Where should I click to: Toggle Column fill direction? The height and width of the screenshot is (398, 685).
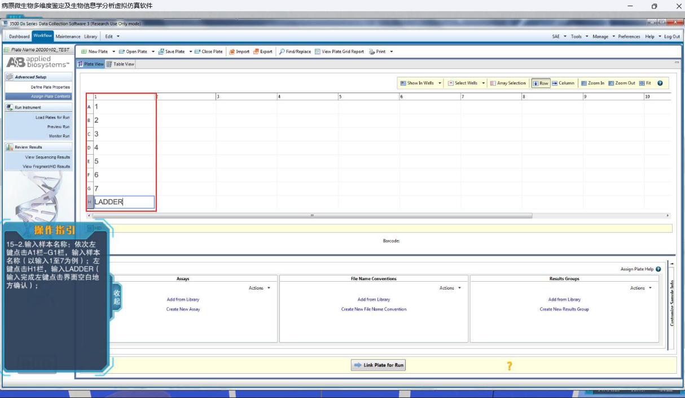pyautogui.click(x=555, y=83)
